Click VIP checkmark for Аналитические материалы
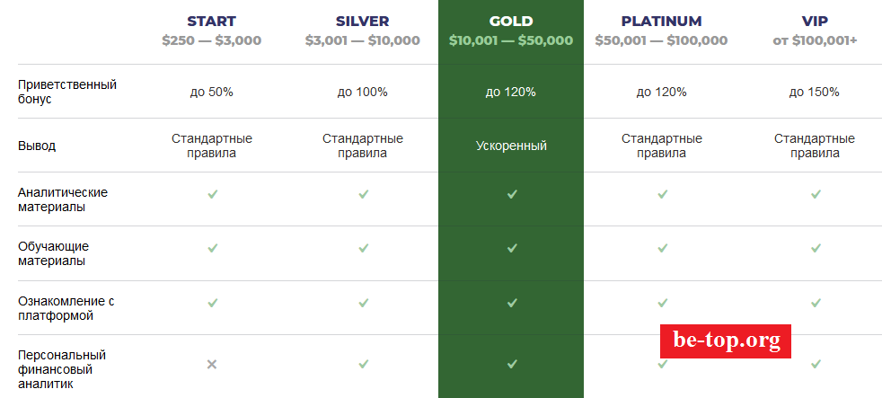This screenshot has width=882, height=398. (816, 193)
